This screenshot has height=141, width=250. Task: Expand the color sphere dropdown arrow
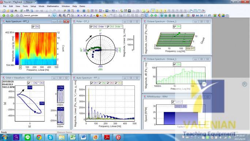coord(101,15)
